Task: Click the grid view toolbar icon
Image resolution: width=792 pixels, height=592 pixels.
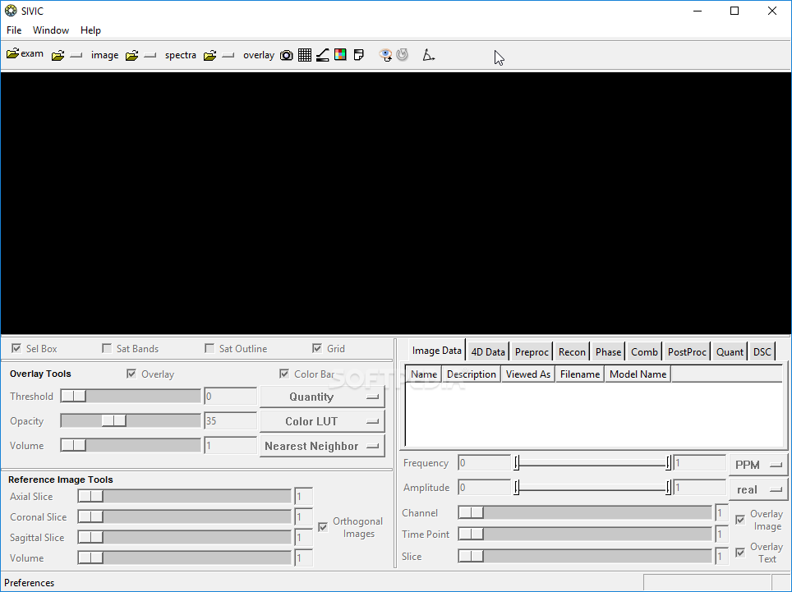Action: [x=305, y=55]
